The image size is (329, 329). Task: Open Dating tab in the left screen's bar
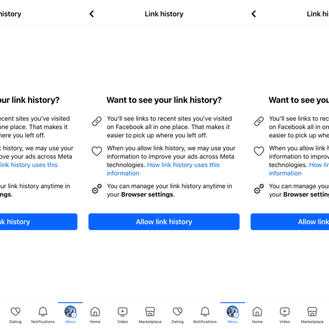(x=15, y=315)
